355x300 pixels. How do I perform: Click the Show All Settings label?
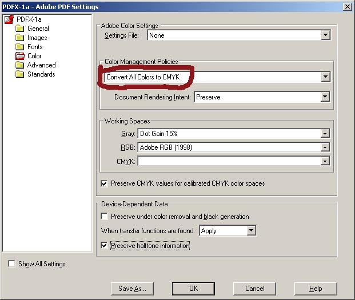[42, 264]
